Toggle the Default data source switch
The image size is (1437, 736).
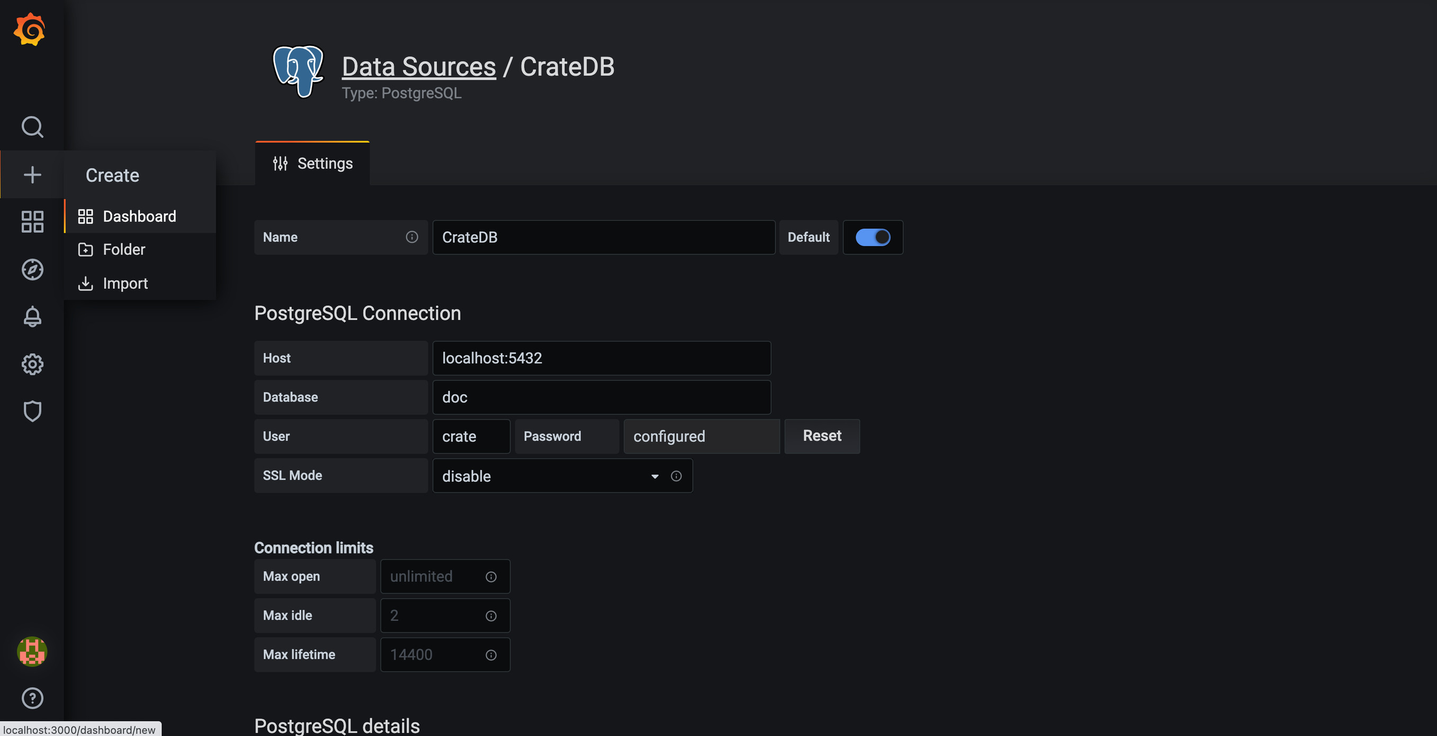coord(873,237)
